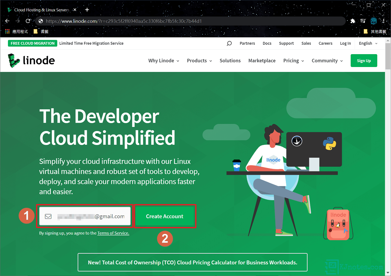Select the Marketplace menu item
This screenshot has width=391, height=276.
click(x=262, y=61)
